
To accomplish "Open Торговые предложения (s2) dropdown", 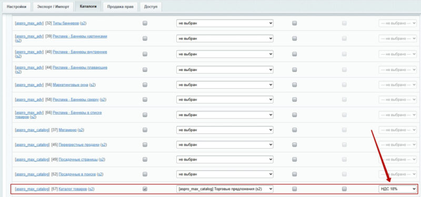I will point(225,189).
